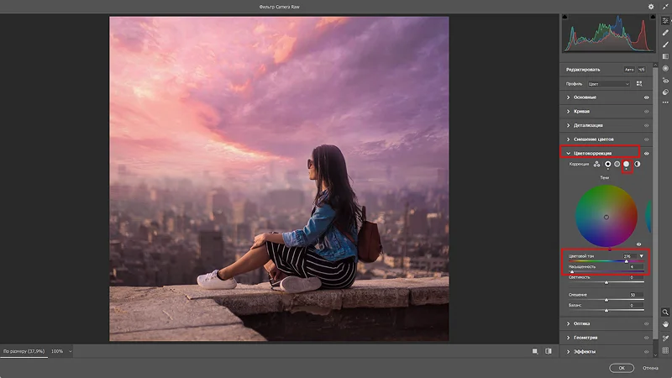This screenshot has height=378, width=672.
Task: Open the Профиль dropdown
Action: (x=609, y=84)
